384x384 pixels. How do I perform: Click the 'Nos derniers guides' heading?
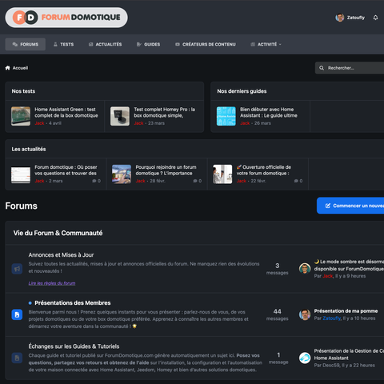click(x=242, y=91)
